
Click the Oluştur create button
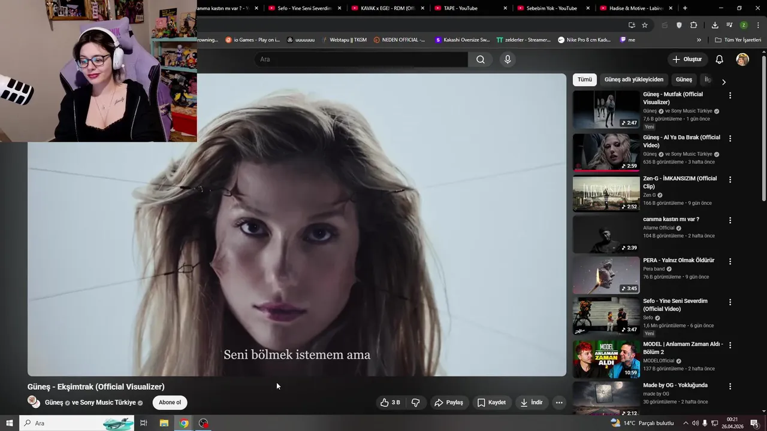coord(687,59)
